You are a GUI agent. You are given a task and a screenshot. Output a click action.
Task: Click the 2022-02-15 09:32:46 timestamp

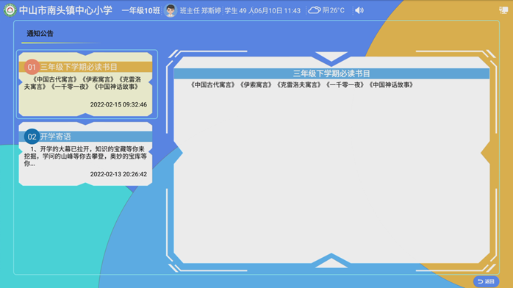coord(118,104)
